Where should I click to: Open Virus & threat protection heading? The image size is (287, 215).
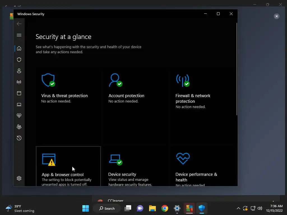point(64,96)
